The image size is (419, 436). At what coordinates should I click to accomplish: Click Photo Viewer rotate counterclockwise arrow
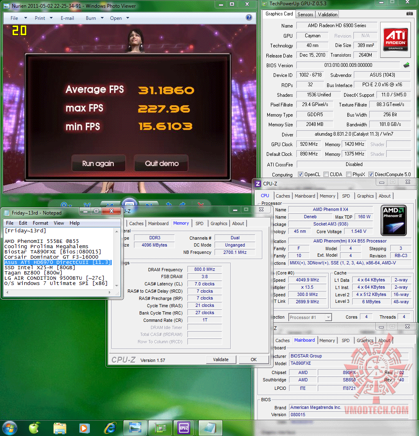tap(168, 205)
